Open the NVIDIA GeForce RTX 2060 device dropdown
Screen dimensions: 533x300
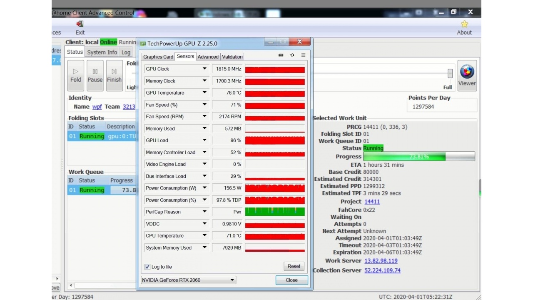click(189, 280)
